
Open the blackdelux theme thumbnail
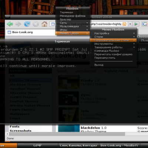click(x=69, y=128)
